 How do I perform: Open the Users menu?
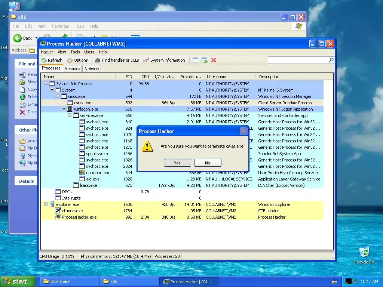coord(89,52)
